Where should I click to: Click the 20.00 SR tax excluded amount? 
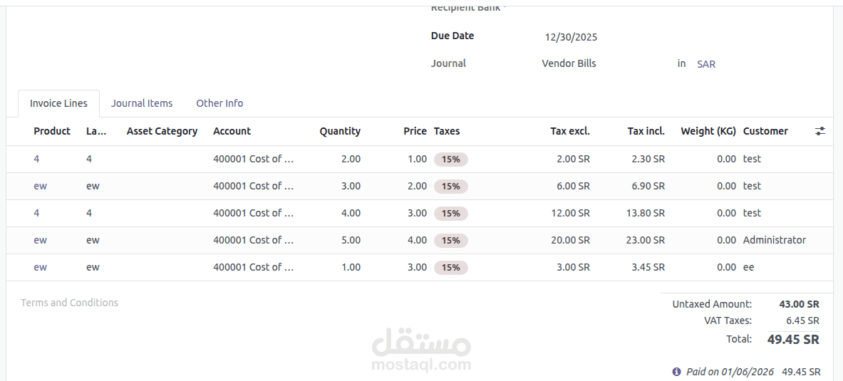point(570,240)
